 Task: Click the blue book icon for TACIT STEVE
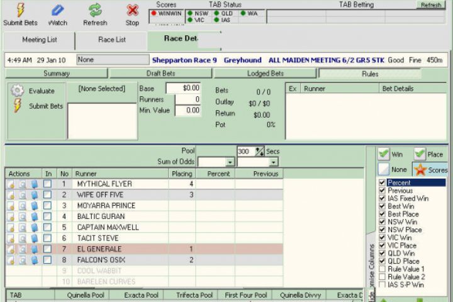click(34, 238)
